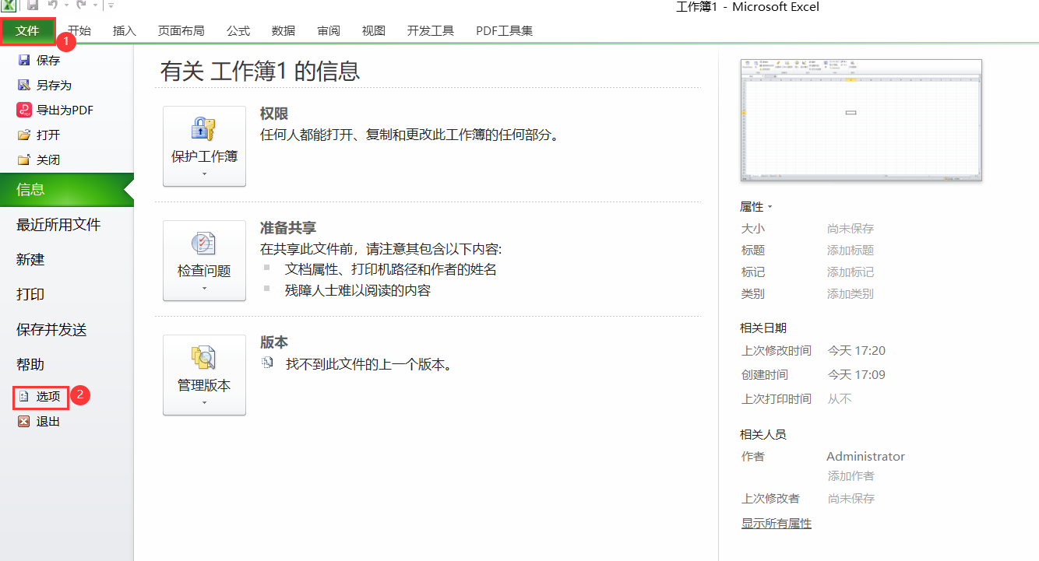
Task: Click the 准备共享 heading
Action: 288,228
